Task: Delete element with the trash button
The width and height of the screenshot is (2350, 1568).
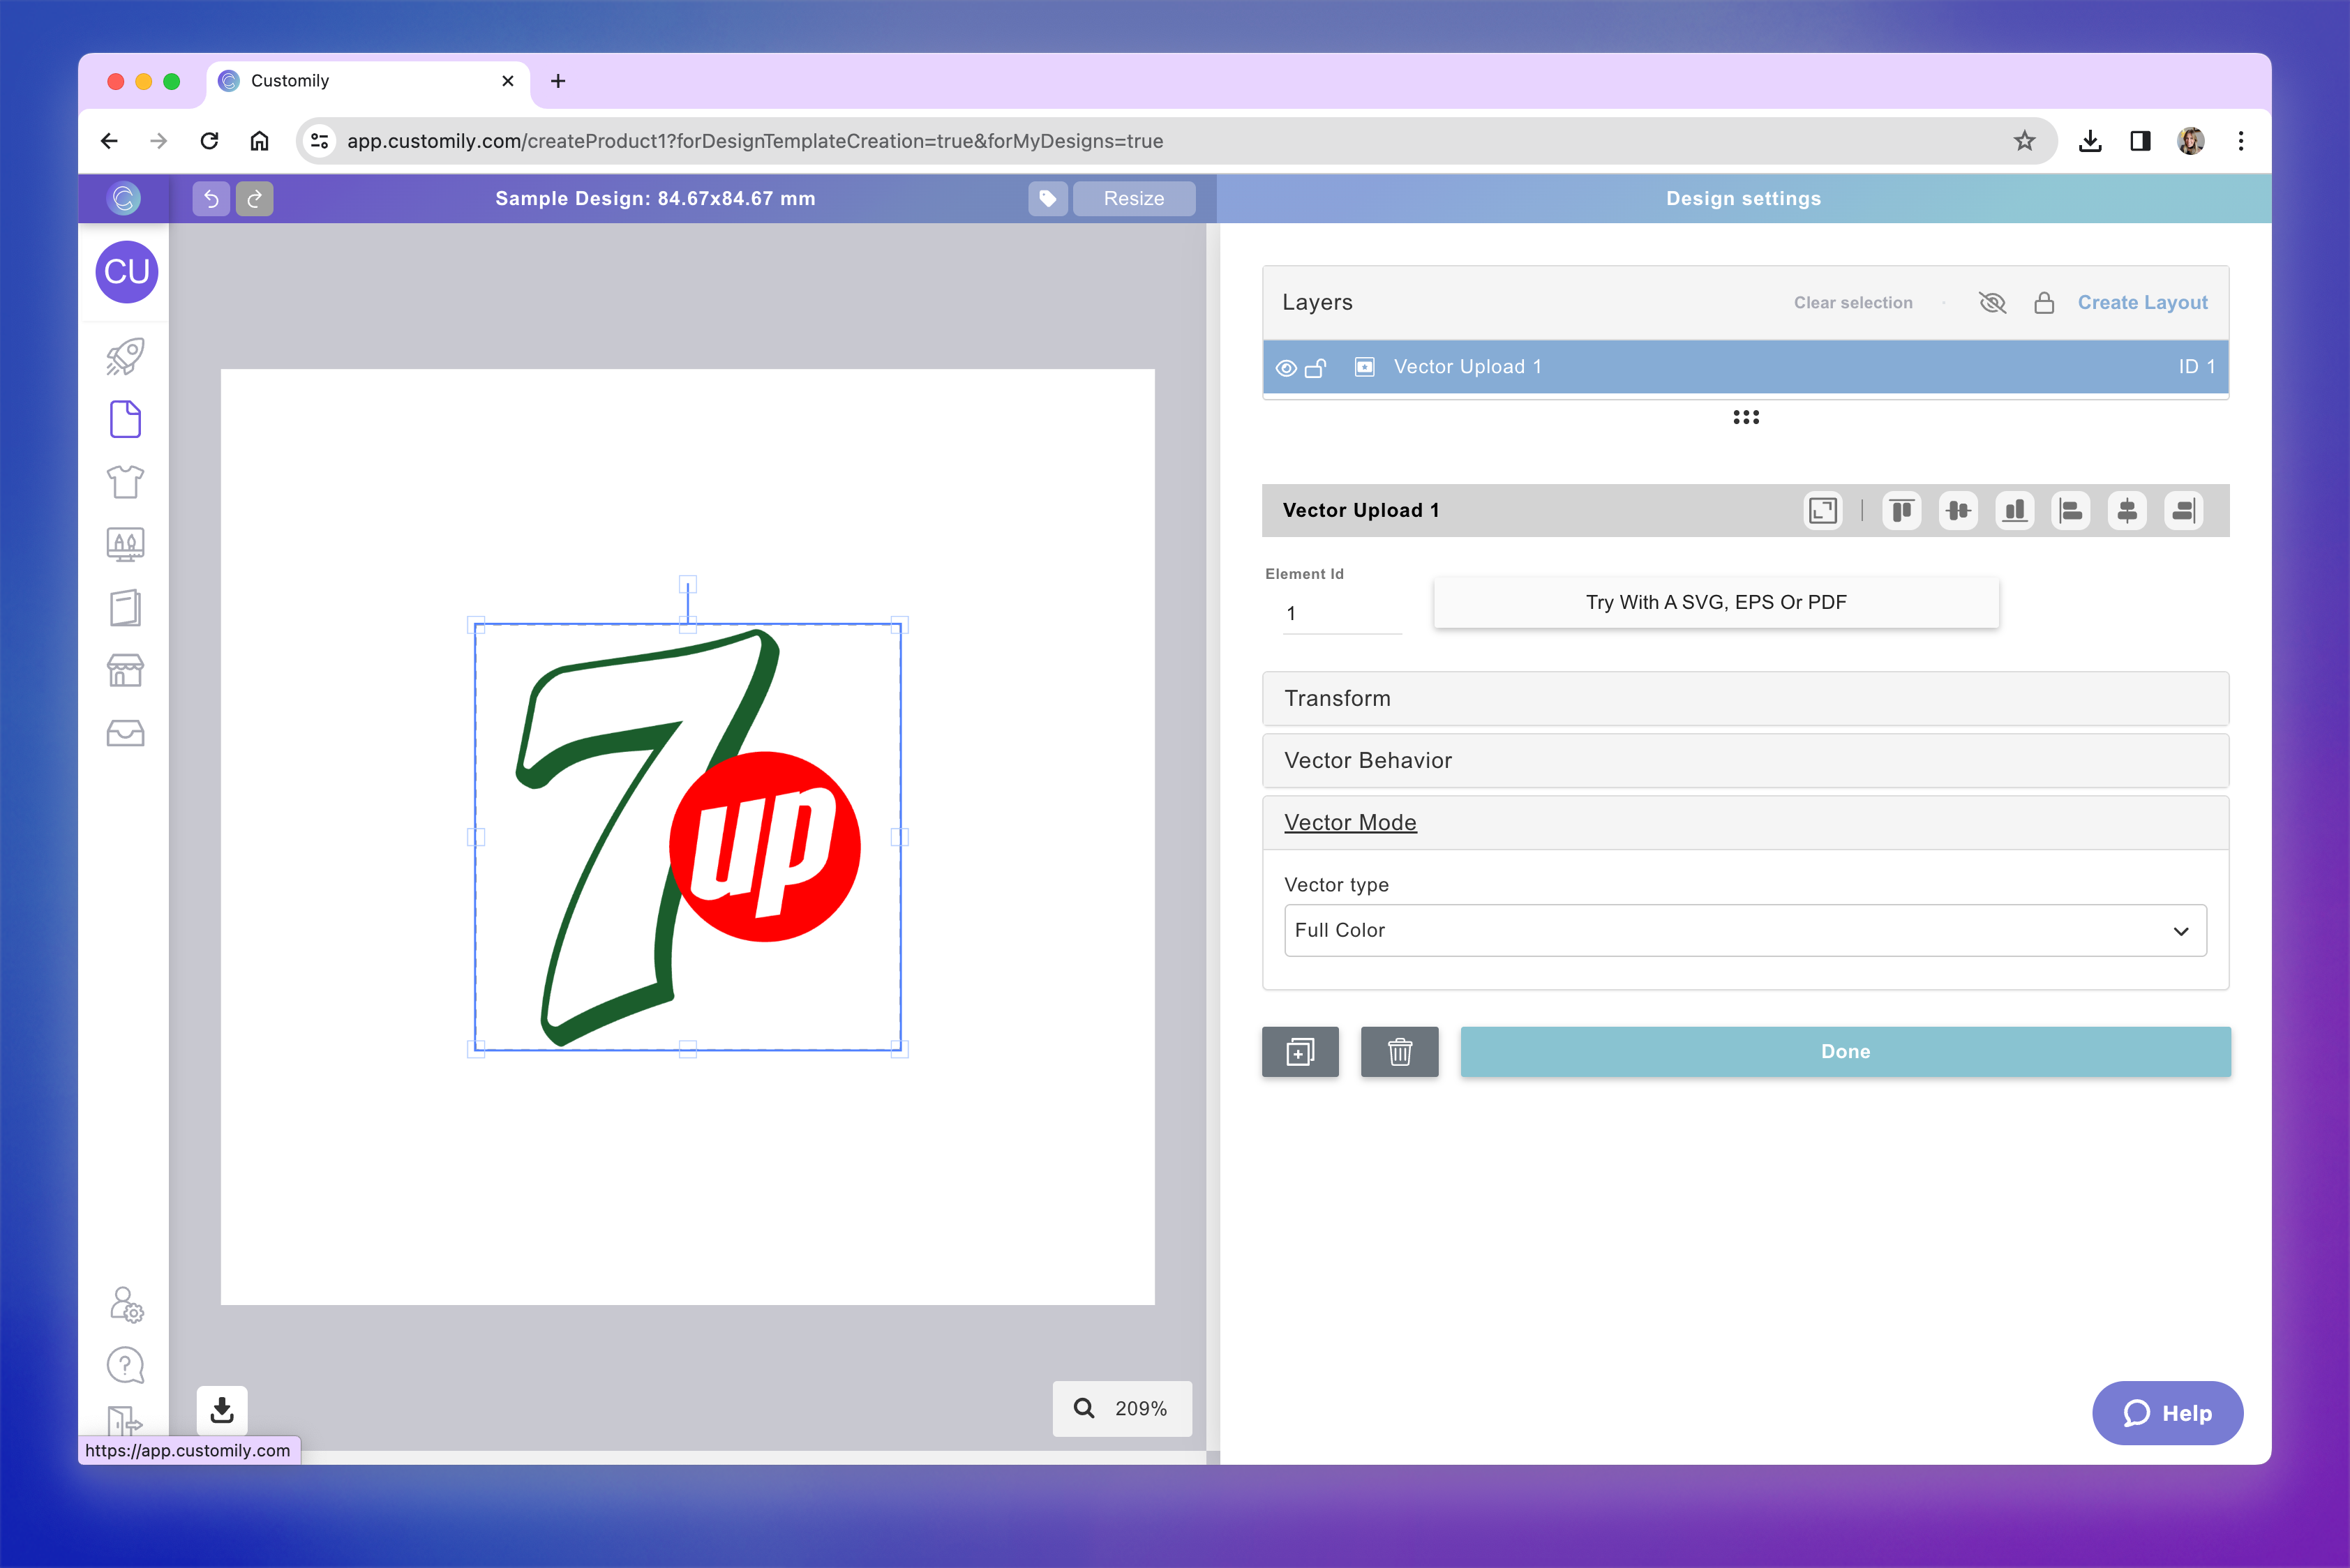Action: 1398,1051
